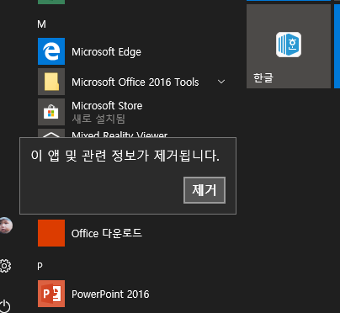Open the 한글 tile
340x313 pixels.
[289, 46]
